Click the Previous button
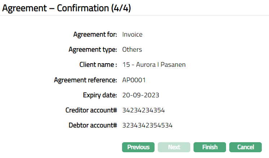Viewport: 269px width, 158px height. [138, 147]
